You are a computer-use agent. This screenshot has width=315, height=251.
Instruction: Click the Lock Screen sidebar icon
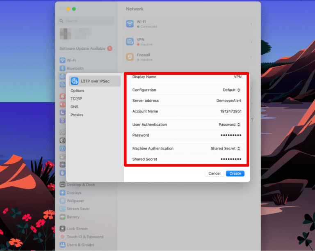coord(62,229)
